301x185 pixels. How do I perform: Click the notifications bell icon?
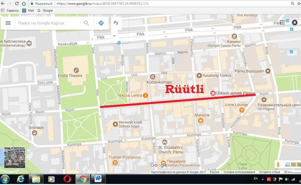point(294,22)
